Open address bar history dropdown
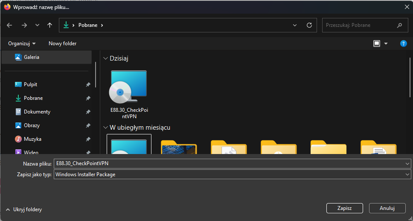413x221 pixels. (295, 25)
